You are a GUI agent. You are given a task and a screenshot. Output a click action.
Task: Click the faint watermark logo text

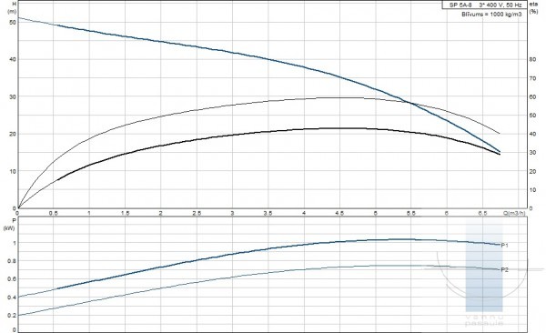pos(484,320)
